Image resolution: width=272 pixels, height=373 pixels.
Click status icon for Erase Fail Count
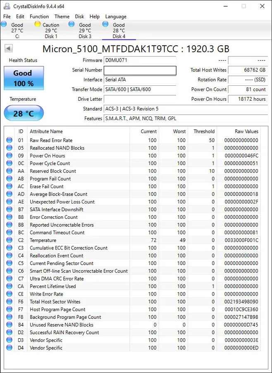(x=9, y=186)
